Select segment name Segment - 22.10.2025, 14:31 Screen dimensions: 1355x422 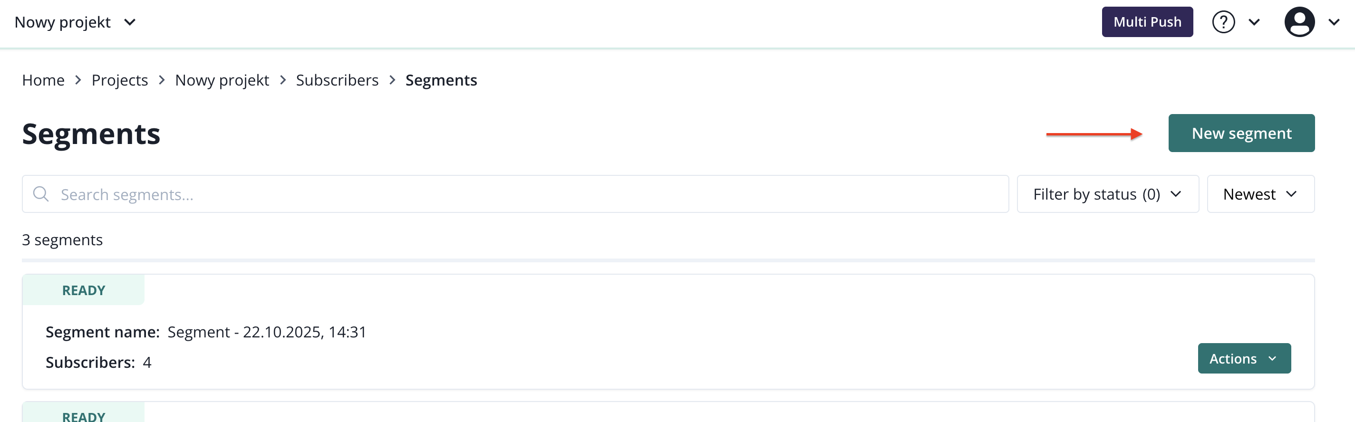[266, 332]
